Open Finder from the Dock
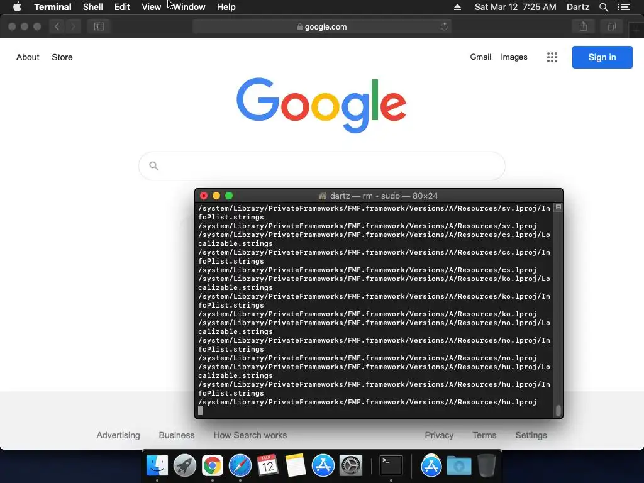 pyautogui.click(x=157, y=465)
